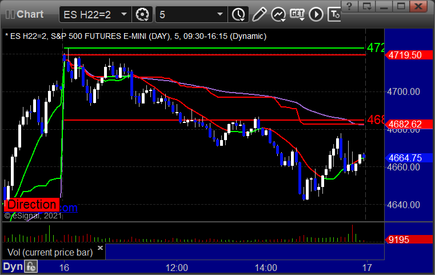Click the 12:00 time axis label
435x275 pixels.
[177, 268]
